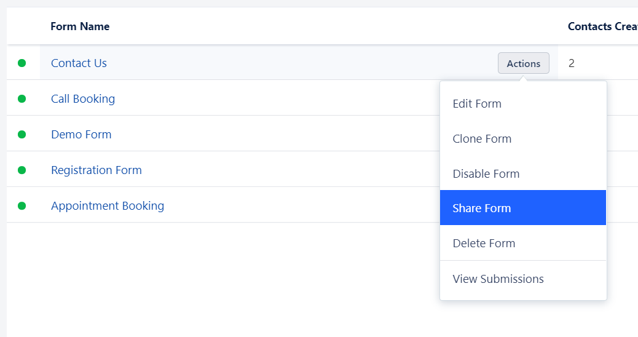The width and height of the screenshot is (638, 337).
Task: Choose the highlighted Share Form option
Action: pyautogui.click(x=523, y=208)
